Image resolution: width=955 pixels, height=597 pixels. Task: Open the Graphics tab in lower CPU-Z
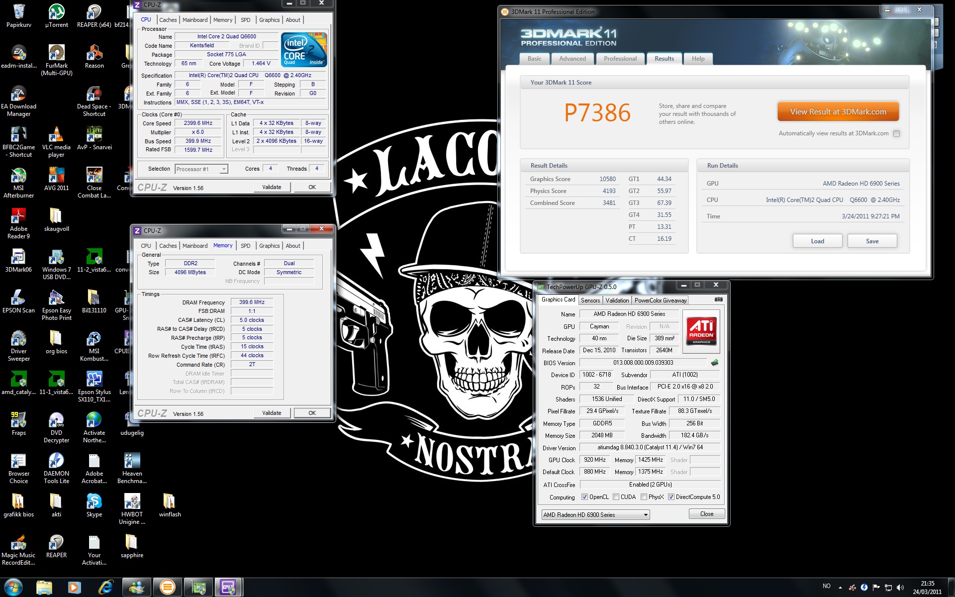(x=269, y=246)
